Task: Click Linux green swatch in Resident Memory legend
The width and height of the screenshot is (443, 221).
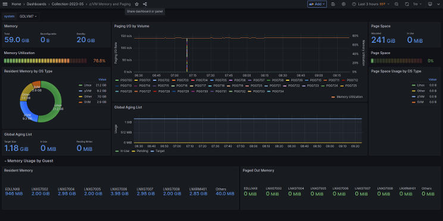Action: point(81,85)
